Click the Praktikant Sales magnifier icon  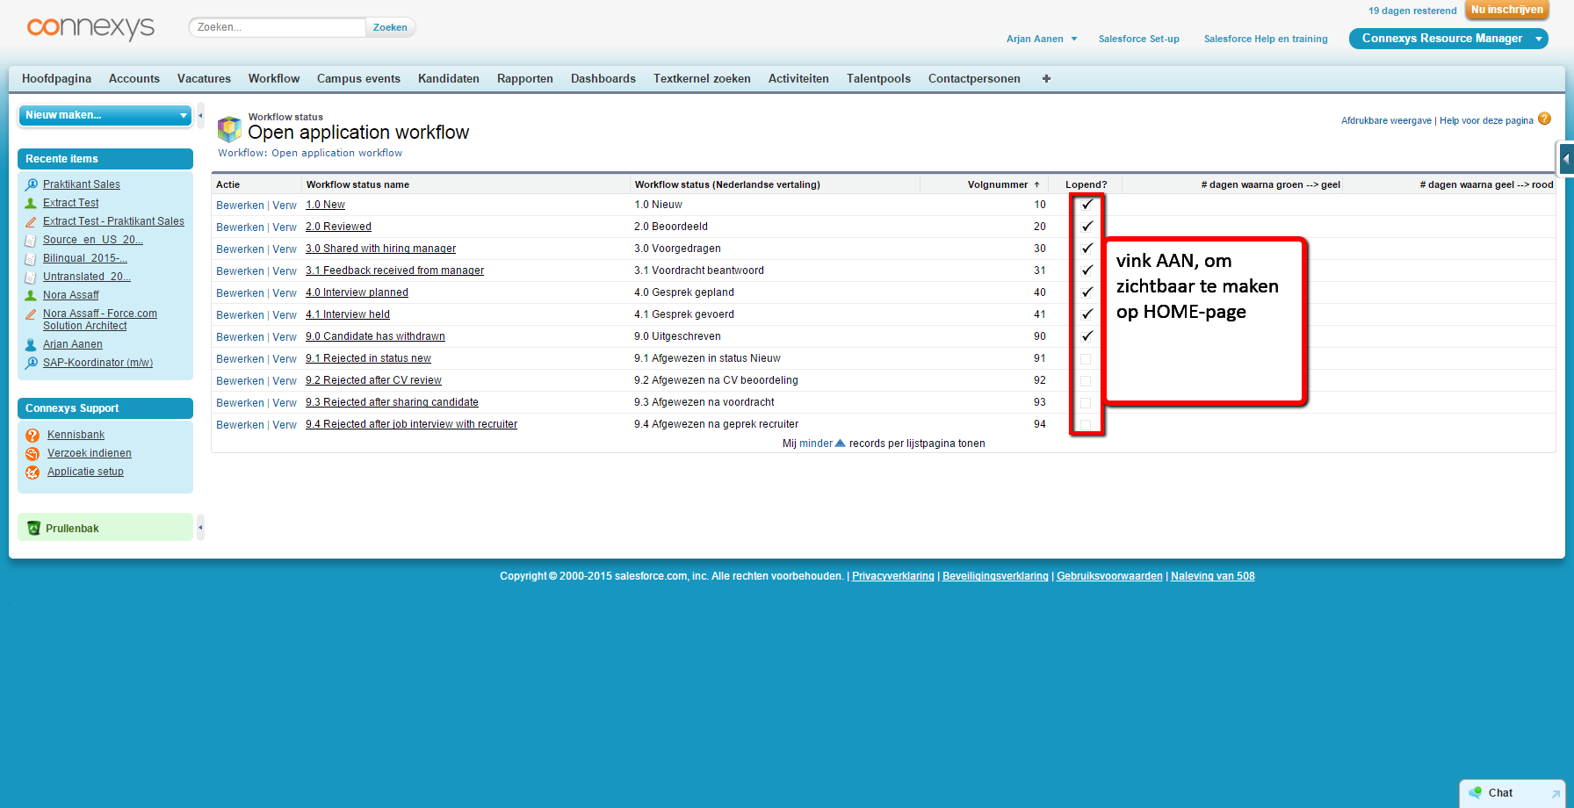[32, 184]
